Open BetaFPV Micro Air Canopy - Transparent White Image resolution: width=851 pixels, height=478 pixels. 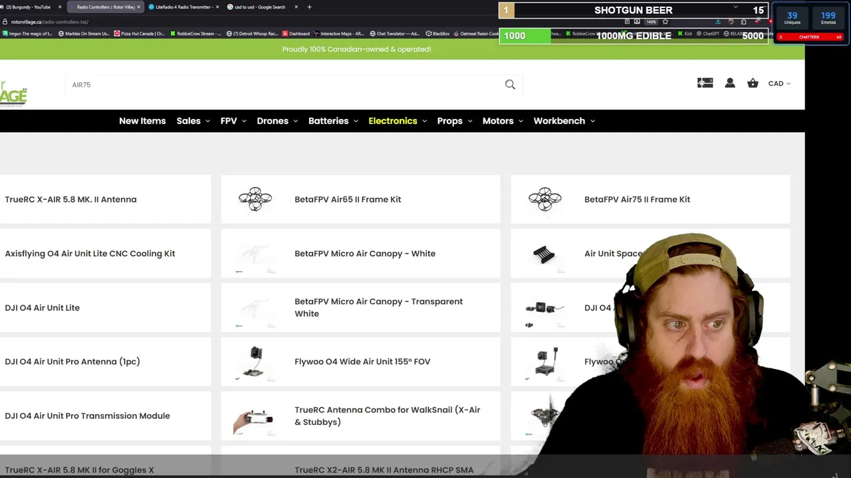(x=378, y=307)
